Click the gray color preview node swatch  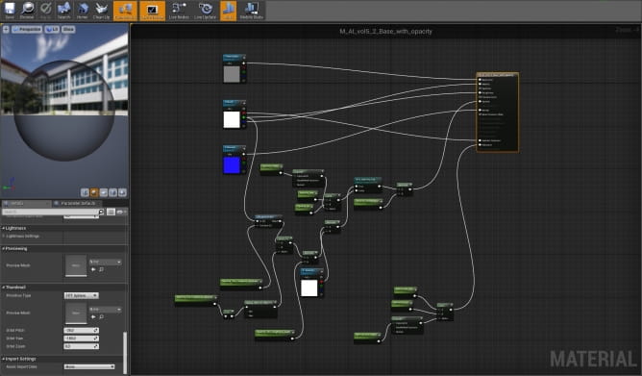point(232,74)
